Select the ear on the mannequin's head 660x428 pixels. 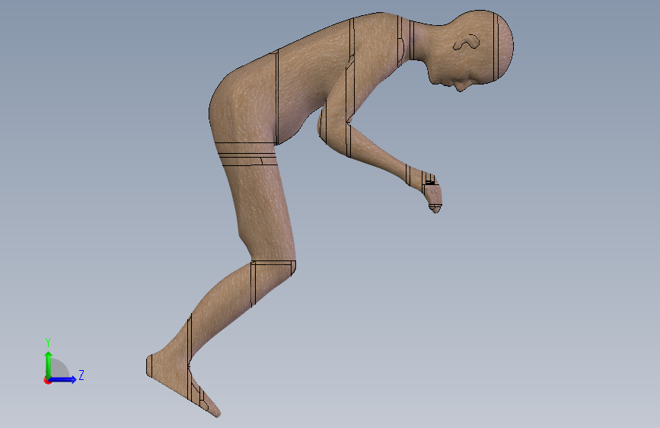coord(467,43)
